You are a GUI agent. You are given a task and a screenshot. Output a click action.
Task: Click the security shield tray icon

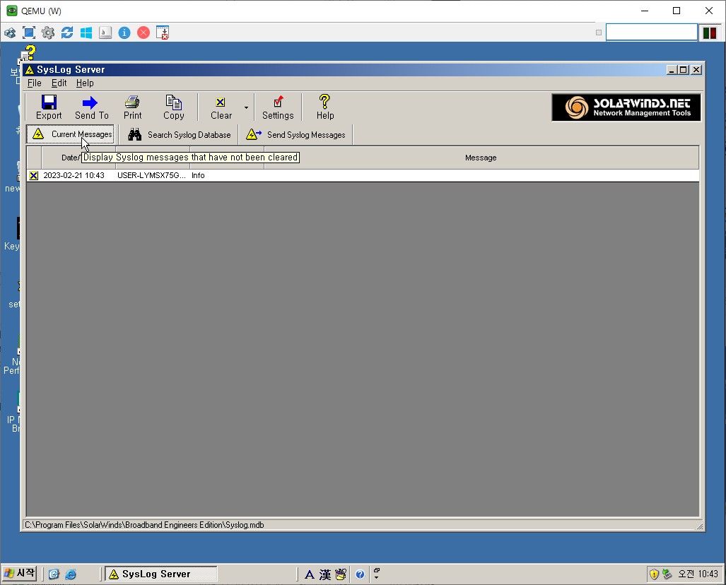click(x=654, y=574)
